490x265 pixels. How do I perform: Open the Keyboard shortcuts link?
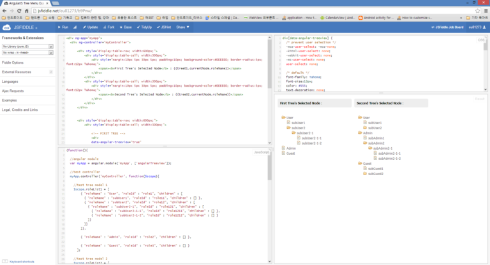22,261
